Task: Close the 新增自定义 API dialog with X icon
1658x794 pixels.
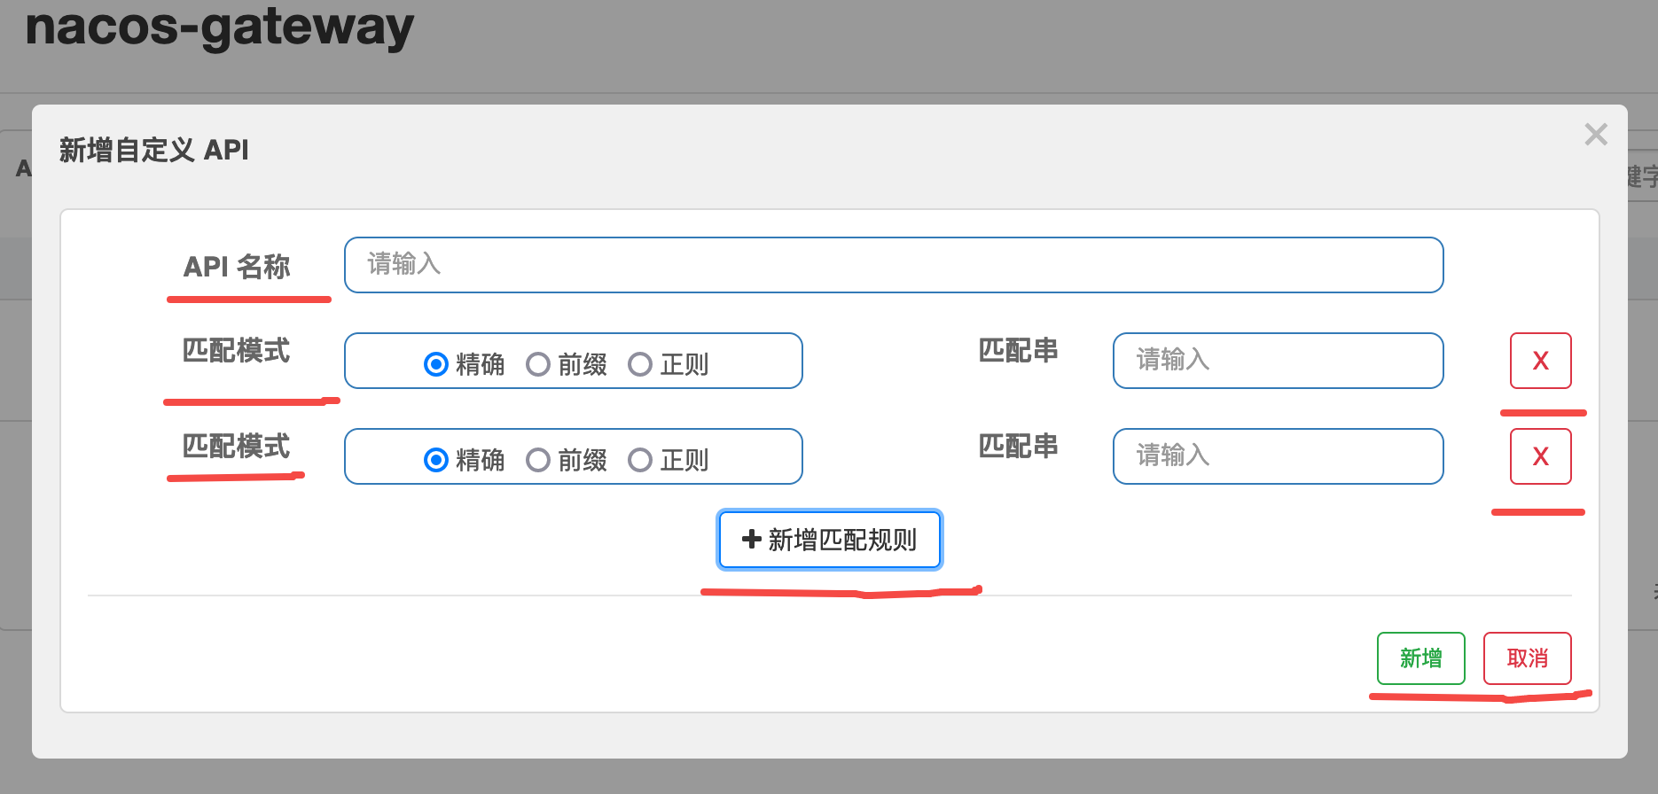Action: click(x=1596, y=135)
